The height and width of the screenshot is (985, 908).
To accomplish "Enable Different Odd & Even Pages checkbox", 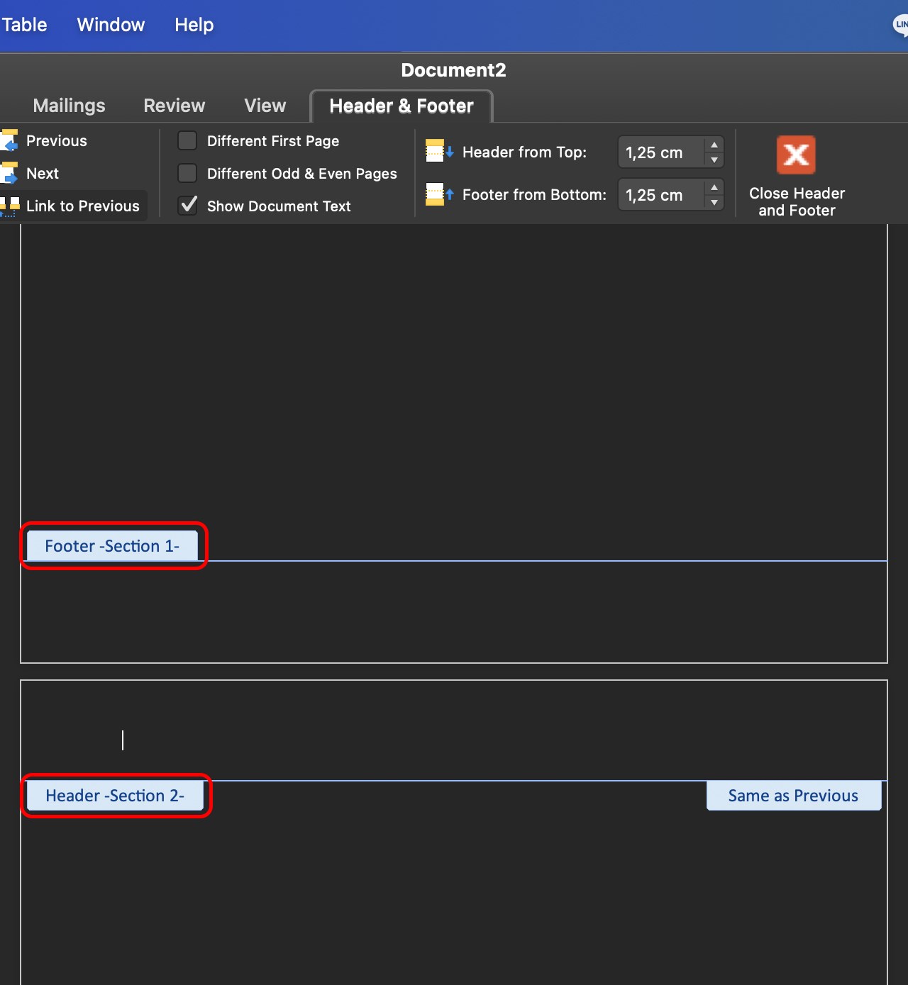I will (187, 173).
